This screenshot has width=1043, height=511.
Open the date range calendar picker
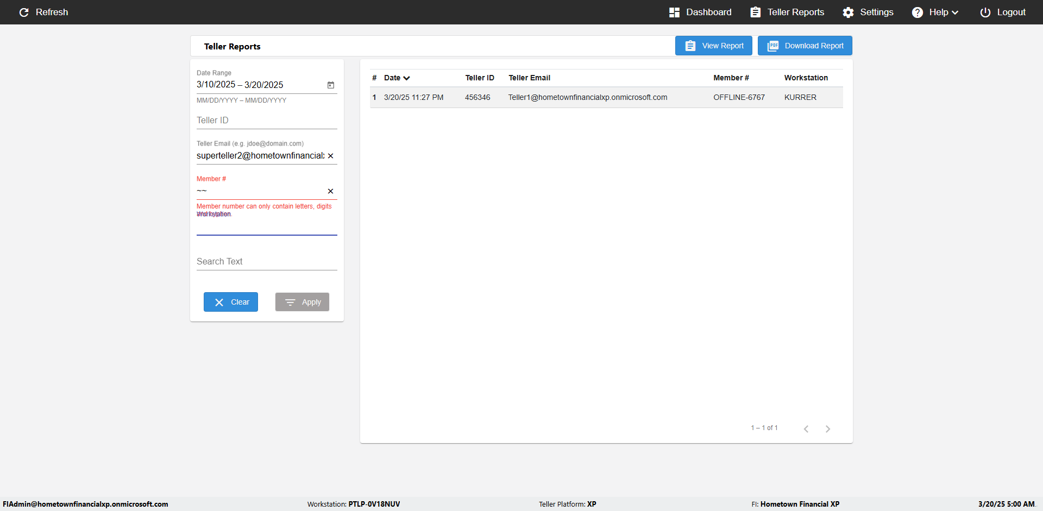pyautogui.click(x=331, y=85)
